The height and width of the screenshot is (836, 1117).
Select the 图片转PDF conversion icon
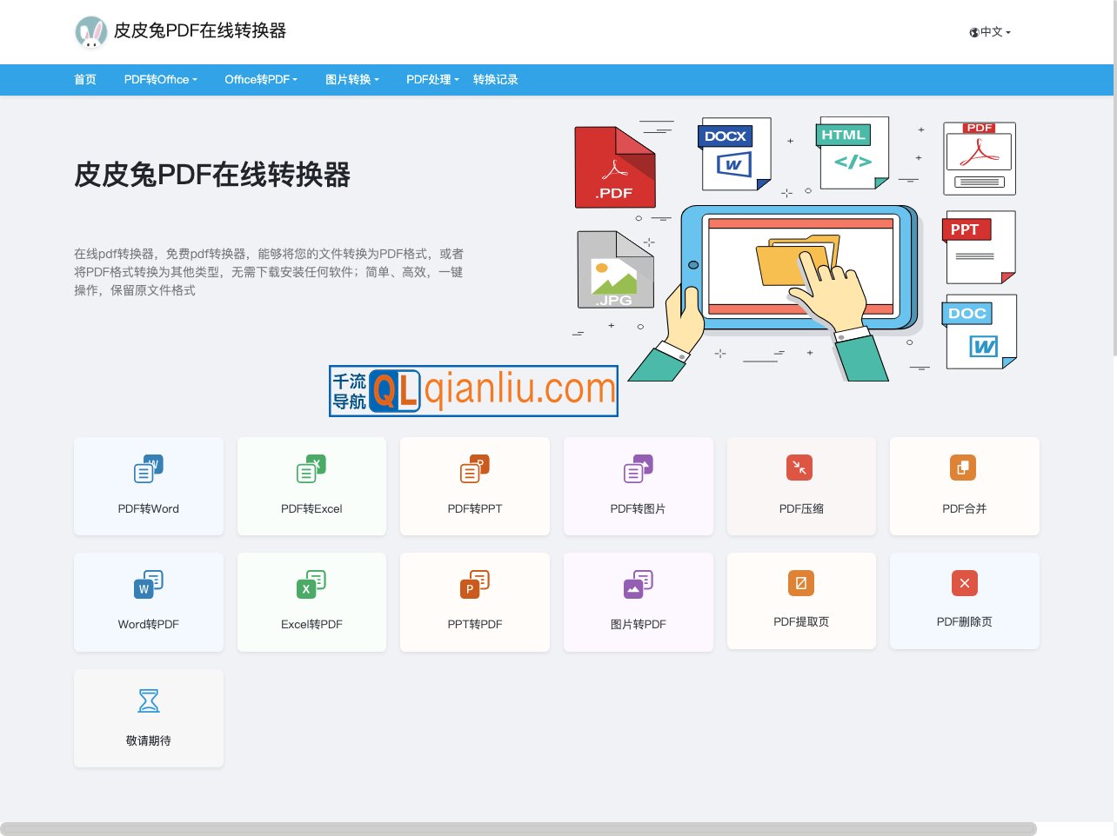[x=638, y=583]
